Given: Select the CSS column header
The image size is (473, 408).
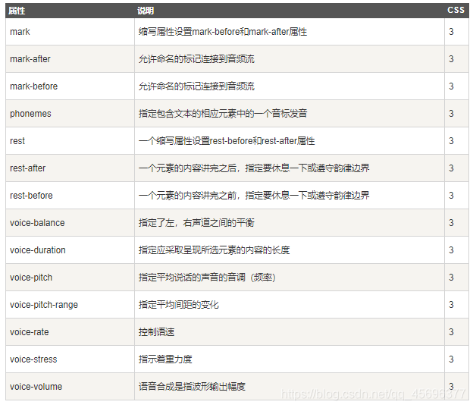Looking at the screenshot, I should [x=456, y=10].
